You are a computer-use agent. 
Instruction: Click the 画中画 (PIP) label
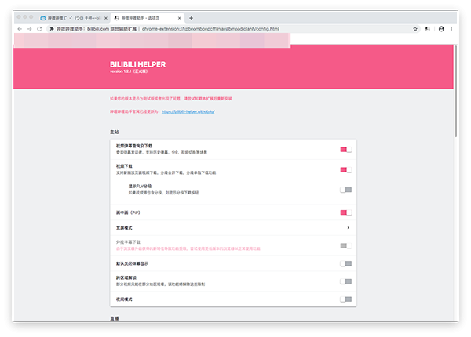(x=128, y=212)
